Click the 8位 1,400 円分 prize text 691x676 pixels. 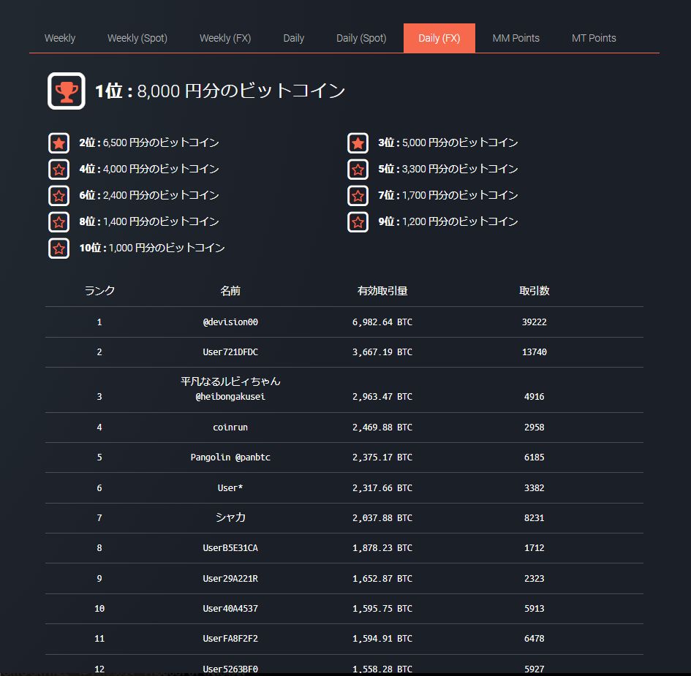pos(149,221)
